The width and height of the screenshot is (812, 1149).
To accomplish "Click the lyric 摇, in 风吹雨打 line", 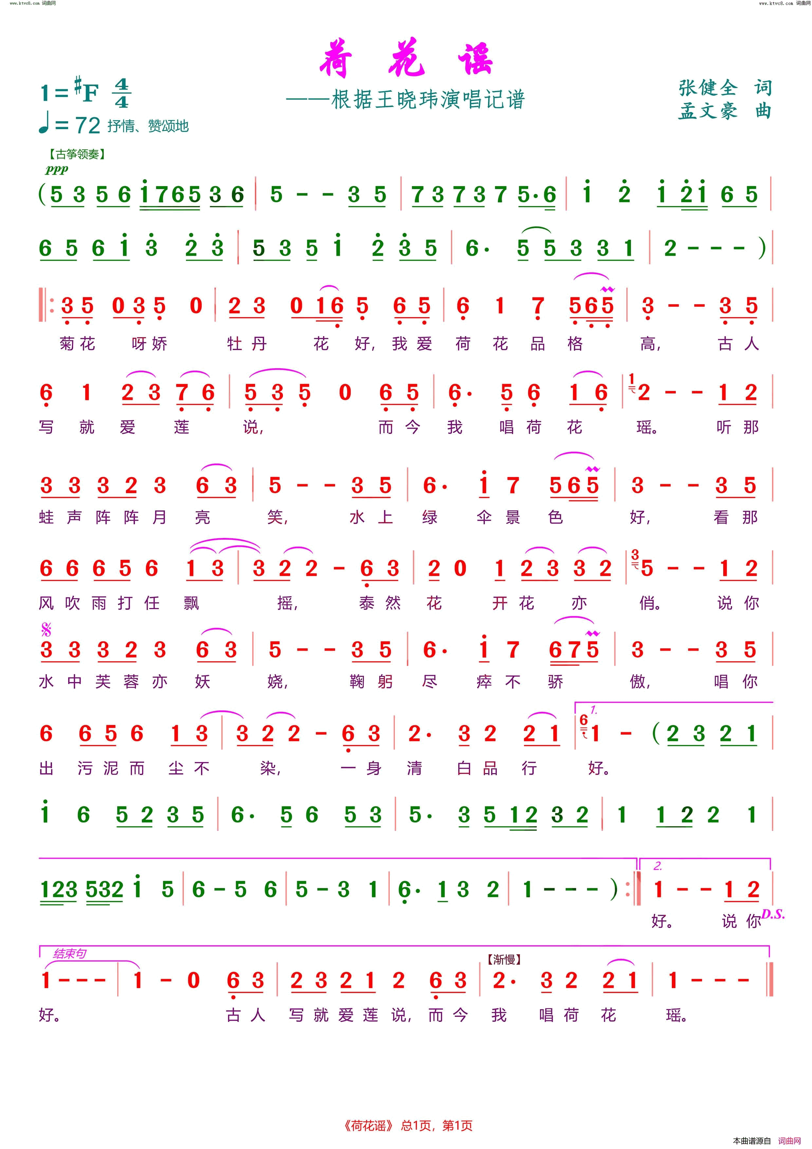I will click(x=288, y=603).
